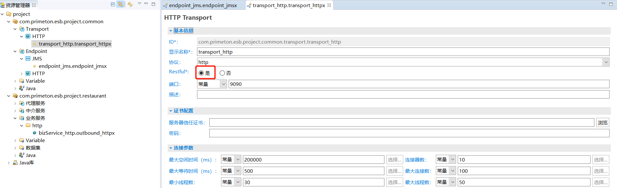Switch to endpoint_jms.endpoint_jmsx tab

203,5
